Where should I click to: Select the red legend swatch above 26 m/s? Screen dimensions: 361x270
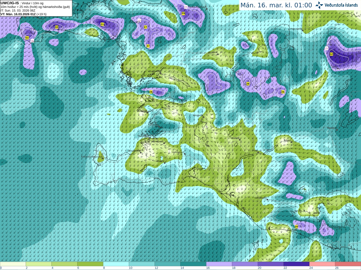tap(348, 264)
